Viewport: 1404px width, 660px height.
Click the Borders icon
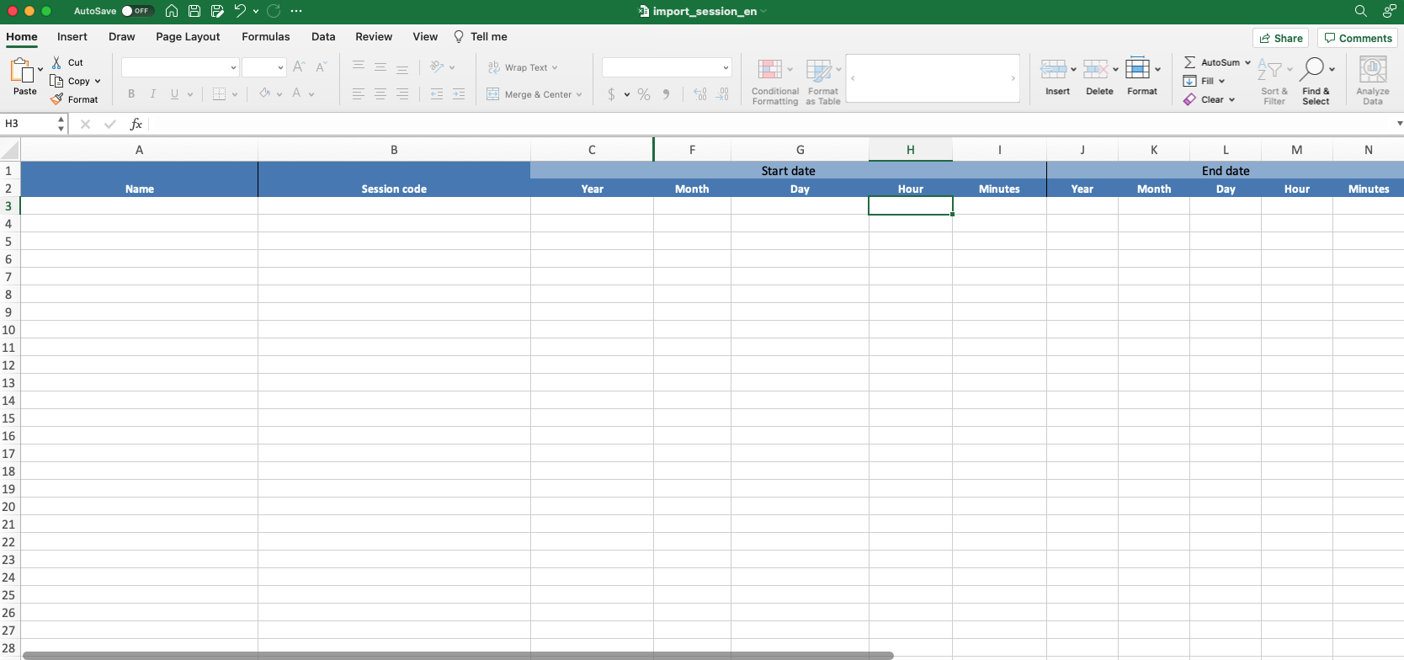(x=219, y=93)
